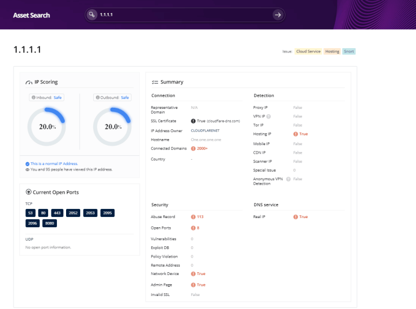This screenshot has height=309, width=416.
Task: Click the inbound 20.0% score gauge
Action: 47,127
